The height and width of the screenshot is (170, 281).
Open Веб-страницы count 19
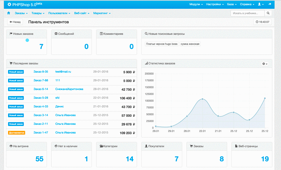pyautogui.click(x=265, y=159)
